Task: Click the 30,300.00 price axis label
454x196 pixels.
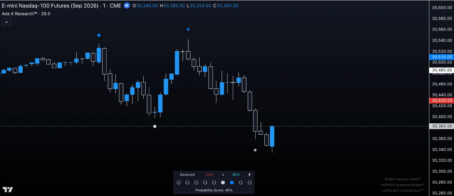Action: click(441, 171)
